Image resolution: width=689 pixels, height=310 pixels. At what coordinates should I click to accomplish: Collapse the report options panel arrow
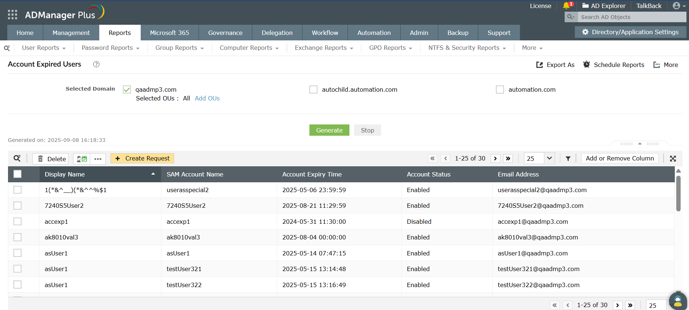pos(640,144)
